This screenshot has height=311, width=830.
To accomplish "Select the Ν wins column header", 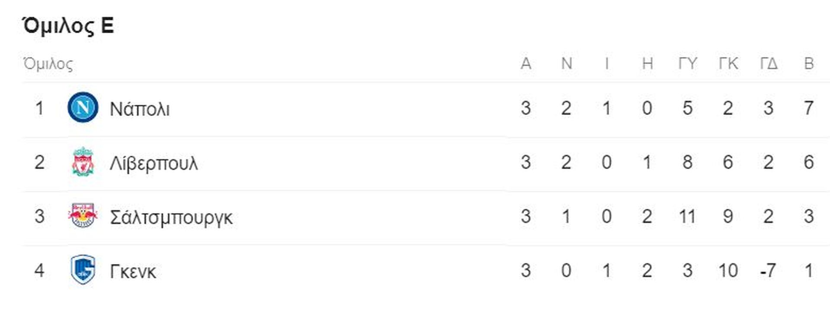I will [x=566, y=64].
